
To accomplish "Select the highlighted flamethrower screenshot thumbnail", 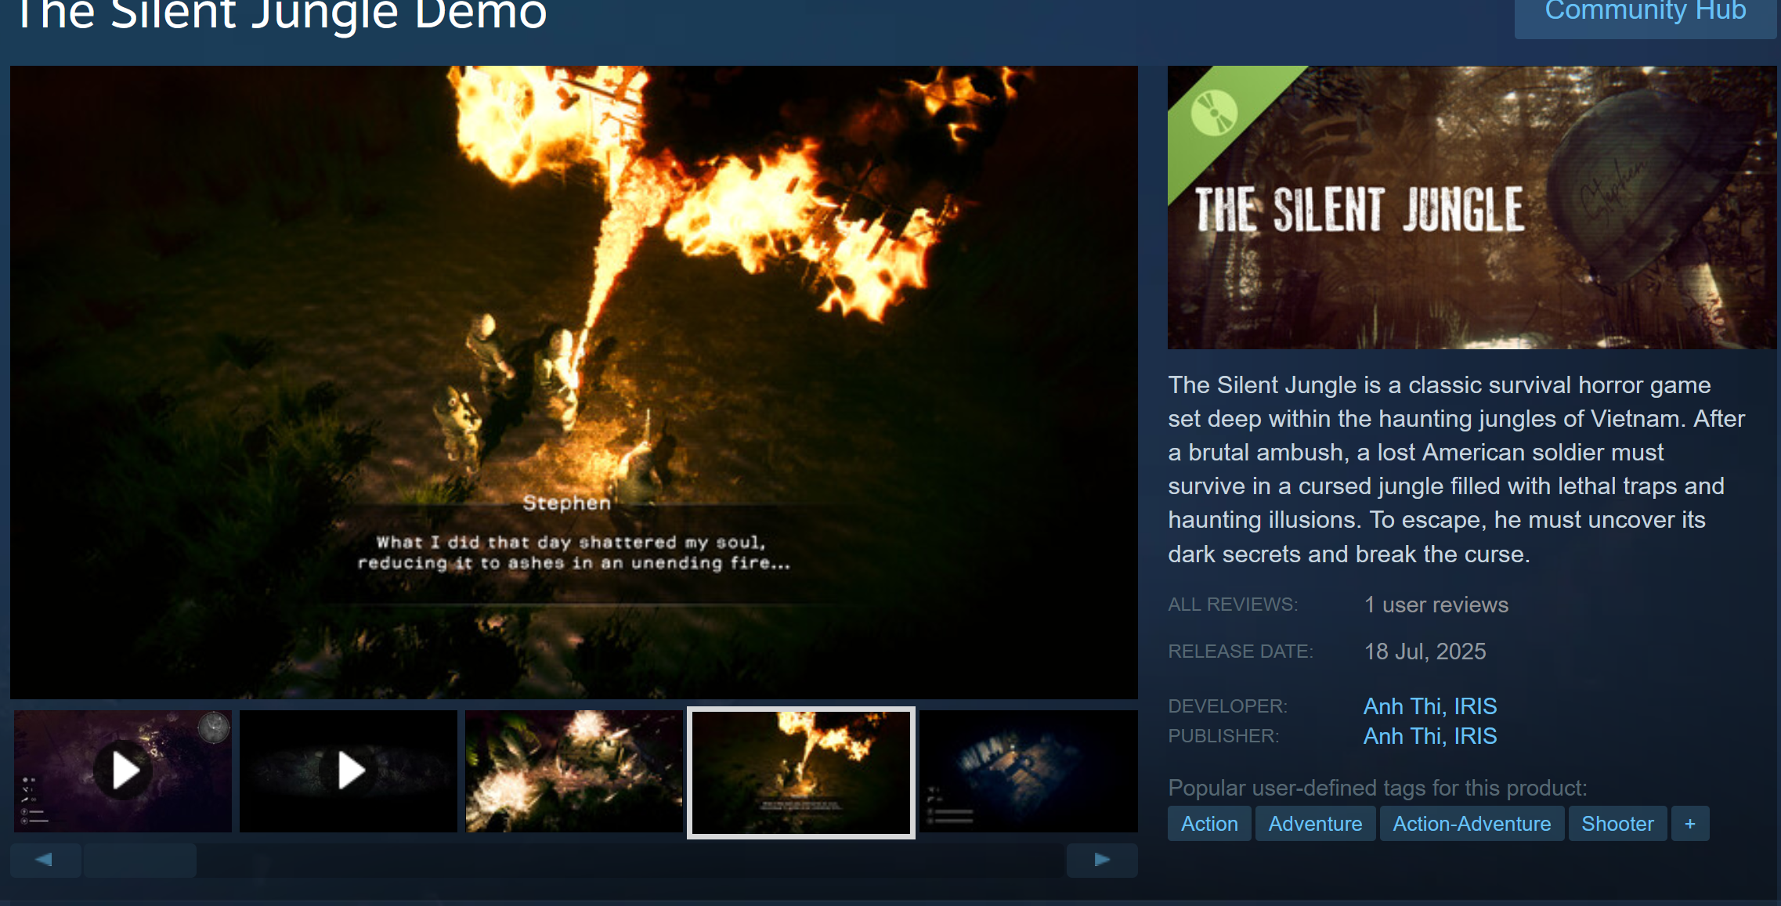I will 801,773.
